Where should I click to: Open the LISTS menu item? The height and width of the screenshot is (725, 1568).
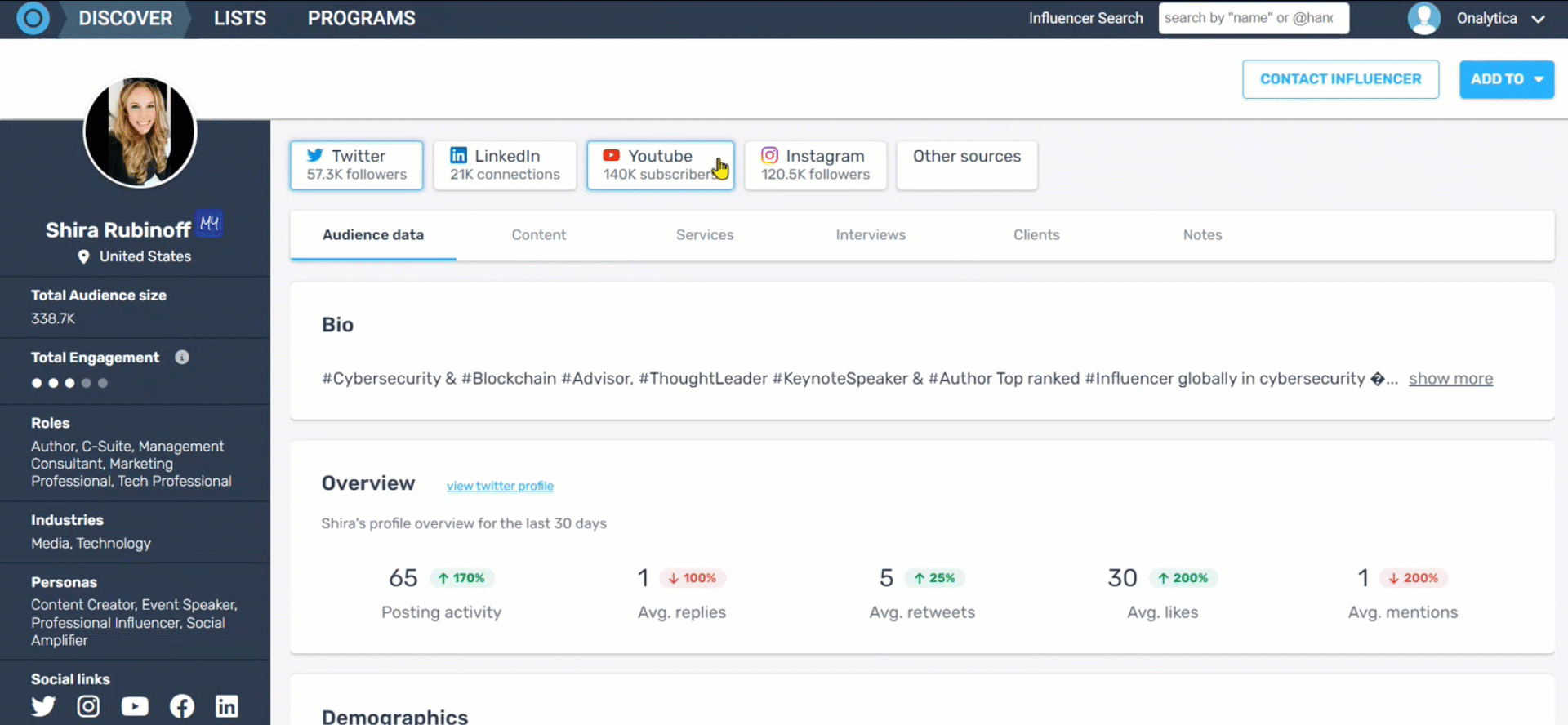coord(240,18)
